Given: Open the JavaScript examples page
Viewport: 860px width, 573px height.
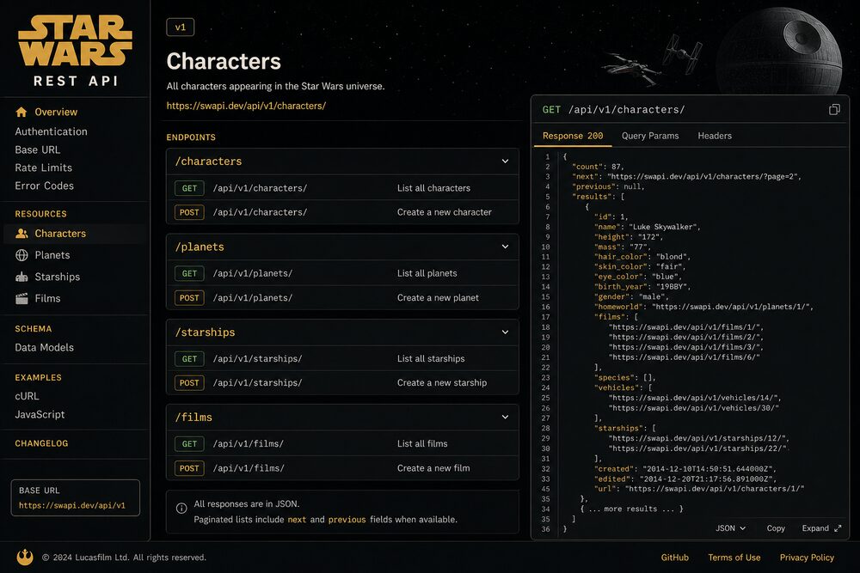Looking at the screenshot, I should coord(40,415).
